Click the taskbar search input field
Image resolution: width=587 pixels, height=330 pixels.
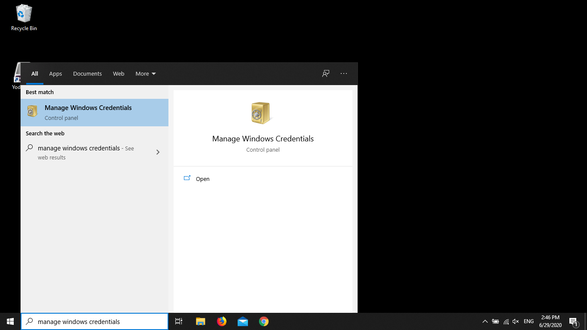click(x=99, y=321)
